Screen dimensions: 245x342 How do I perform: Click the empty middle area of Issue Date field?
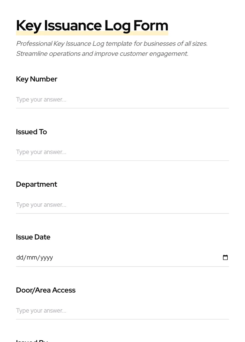(137, 258)
